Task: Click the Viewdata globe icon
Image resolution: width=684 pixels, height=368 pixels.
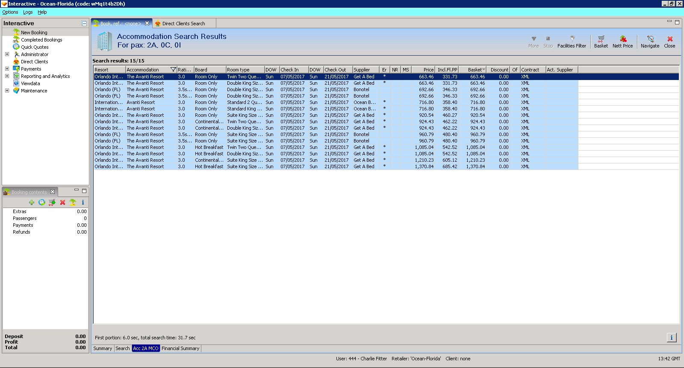Action: pos(16,83)
